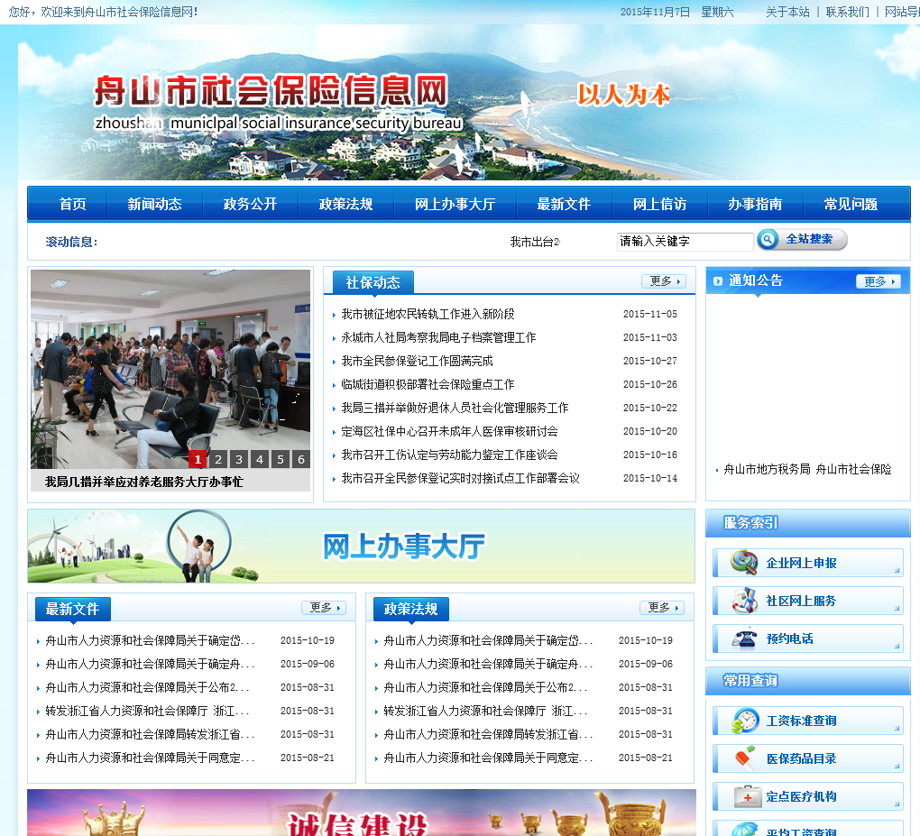Open 政务公开 navigation item
Screen dimensions: 920x836
(x=250, y=204)
